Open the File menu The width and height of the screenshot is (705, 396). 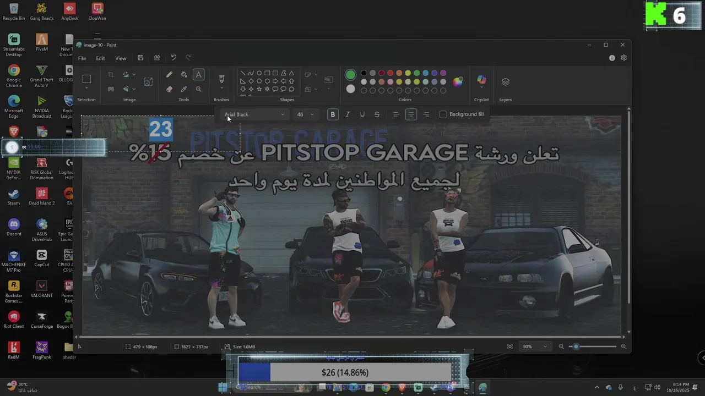click(82, 58)
